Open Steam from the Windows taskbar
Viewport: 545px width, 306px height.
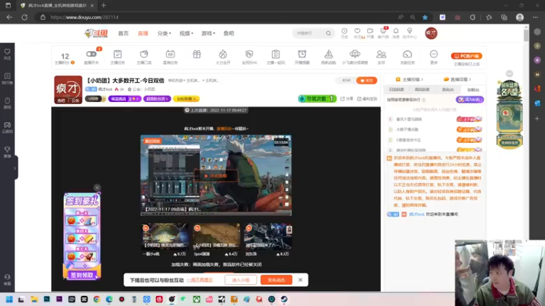284,299
